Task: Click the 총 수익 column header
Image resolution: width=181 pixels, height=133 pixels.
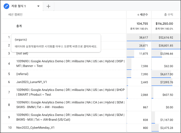Action: click(169, 14)
